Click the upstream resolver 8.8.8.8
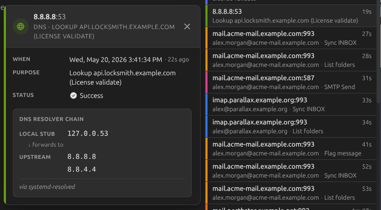 pyautogui.click(x=82, y=157)
